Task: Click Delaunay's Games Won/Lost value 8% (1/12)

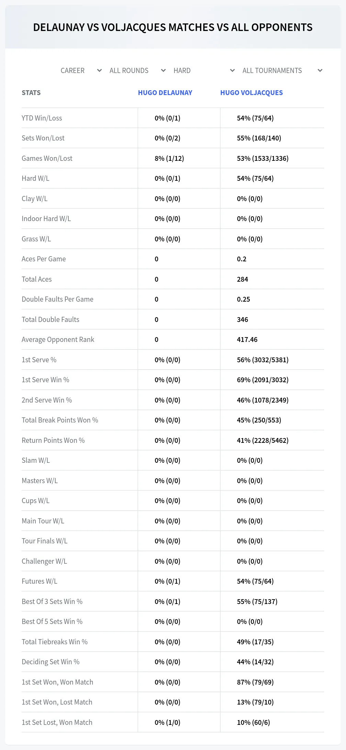Action: coord(169,158)
